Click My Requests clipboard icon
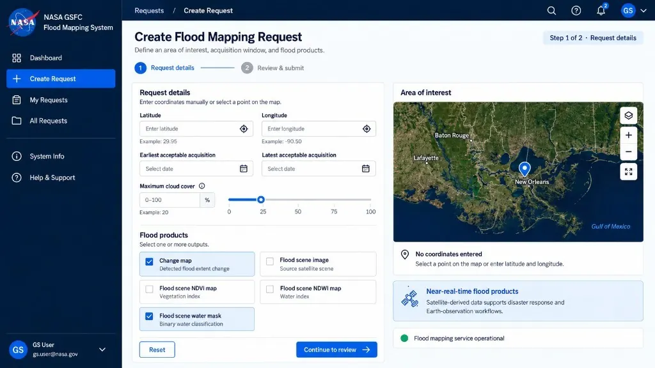The width and height of the screenshot is (655, 368). pyautogui.click(x=16, y=100)
